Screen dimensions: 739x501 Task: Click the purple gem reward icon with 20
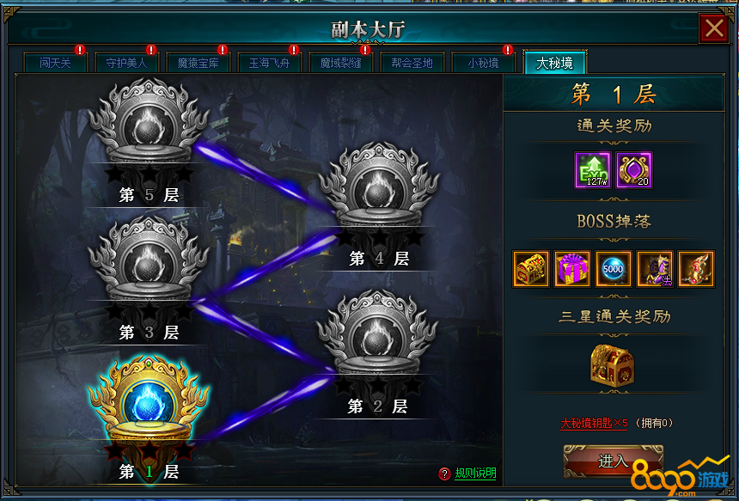click(634, 170)
